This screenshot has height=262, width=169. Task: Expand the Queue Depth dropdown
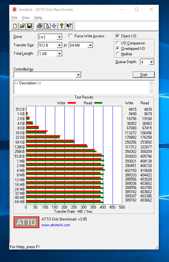coord(151,62)
